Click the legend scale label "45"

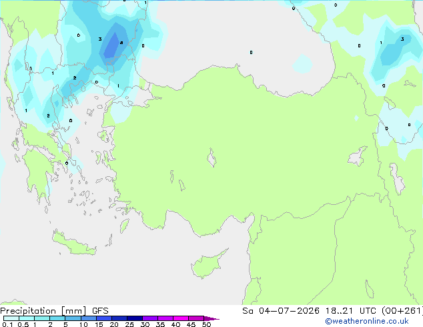click(191, 324)
